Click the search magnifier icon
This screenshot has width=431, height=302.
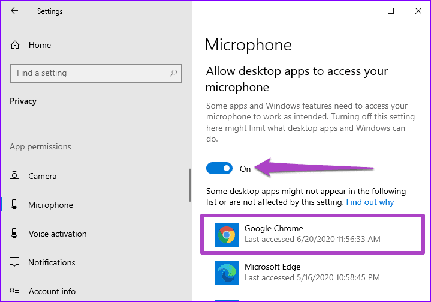pyautogui.click(x=173, y=73)
